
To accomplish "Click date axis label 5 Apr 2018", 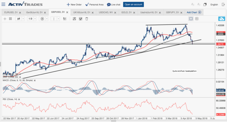I will 186,118.
